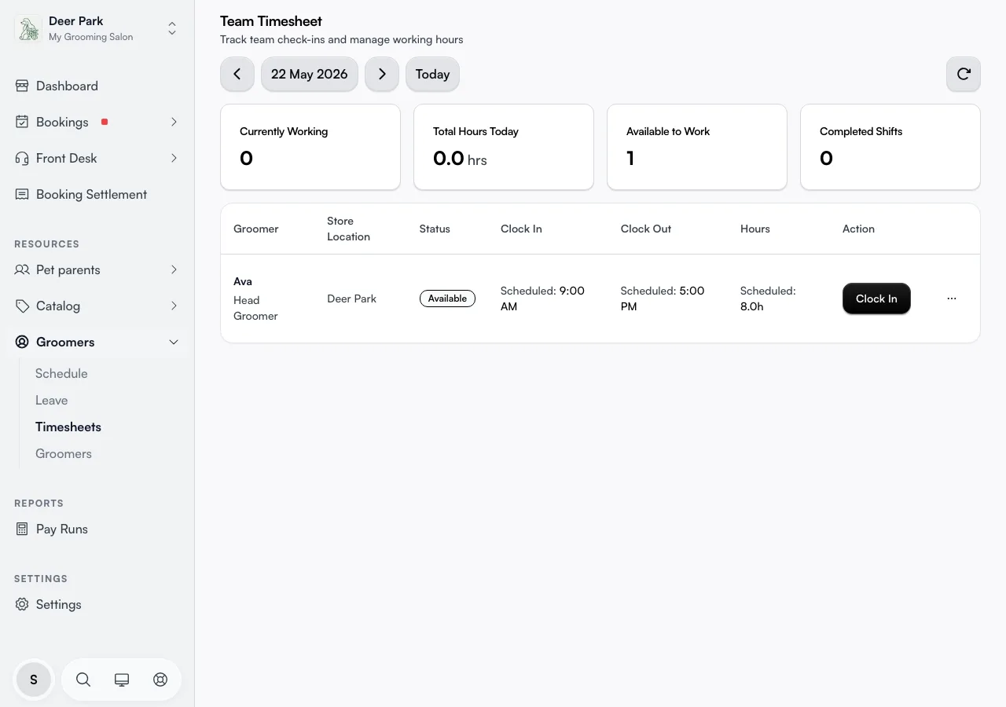Click the Available to Work card
1006x707 pixels.
coord(697,147)
